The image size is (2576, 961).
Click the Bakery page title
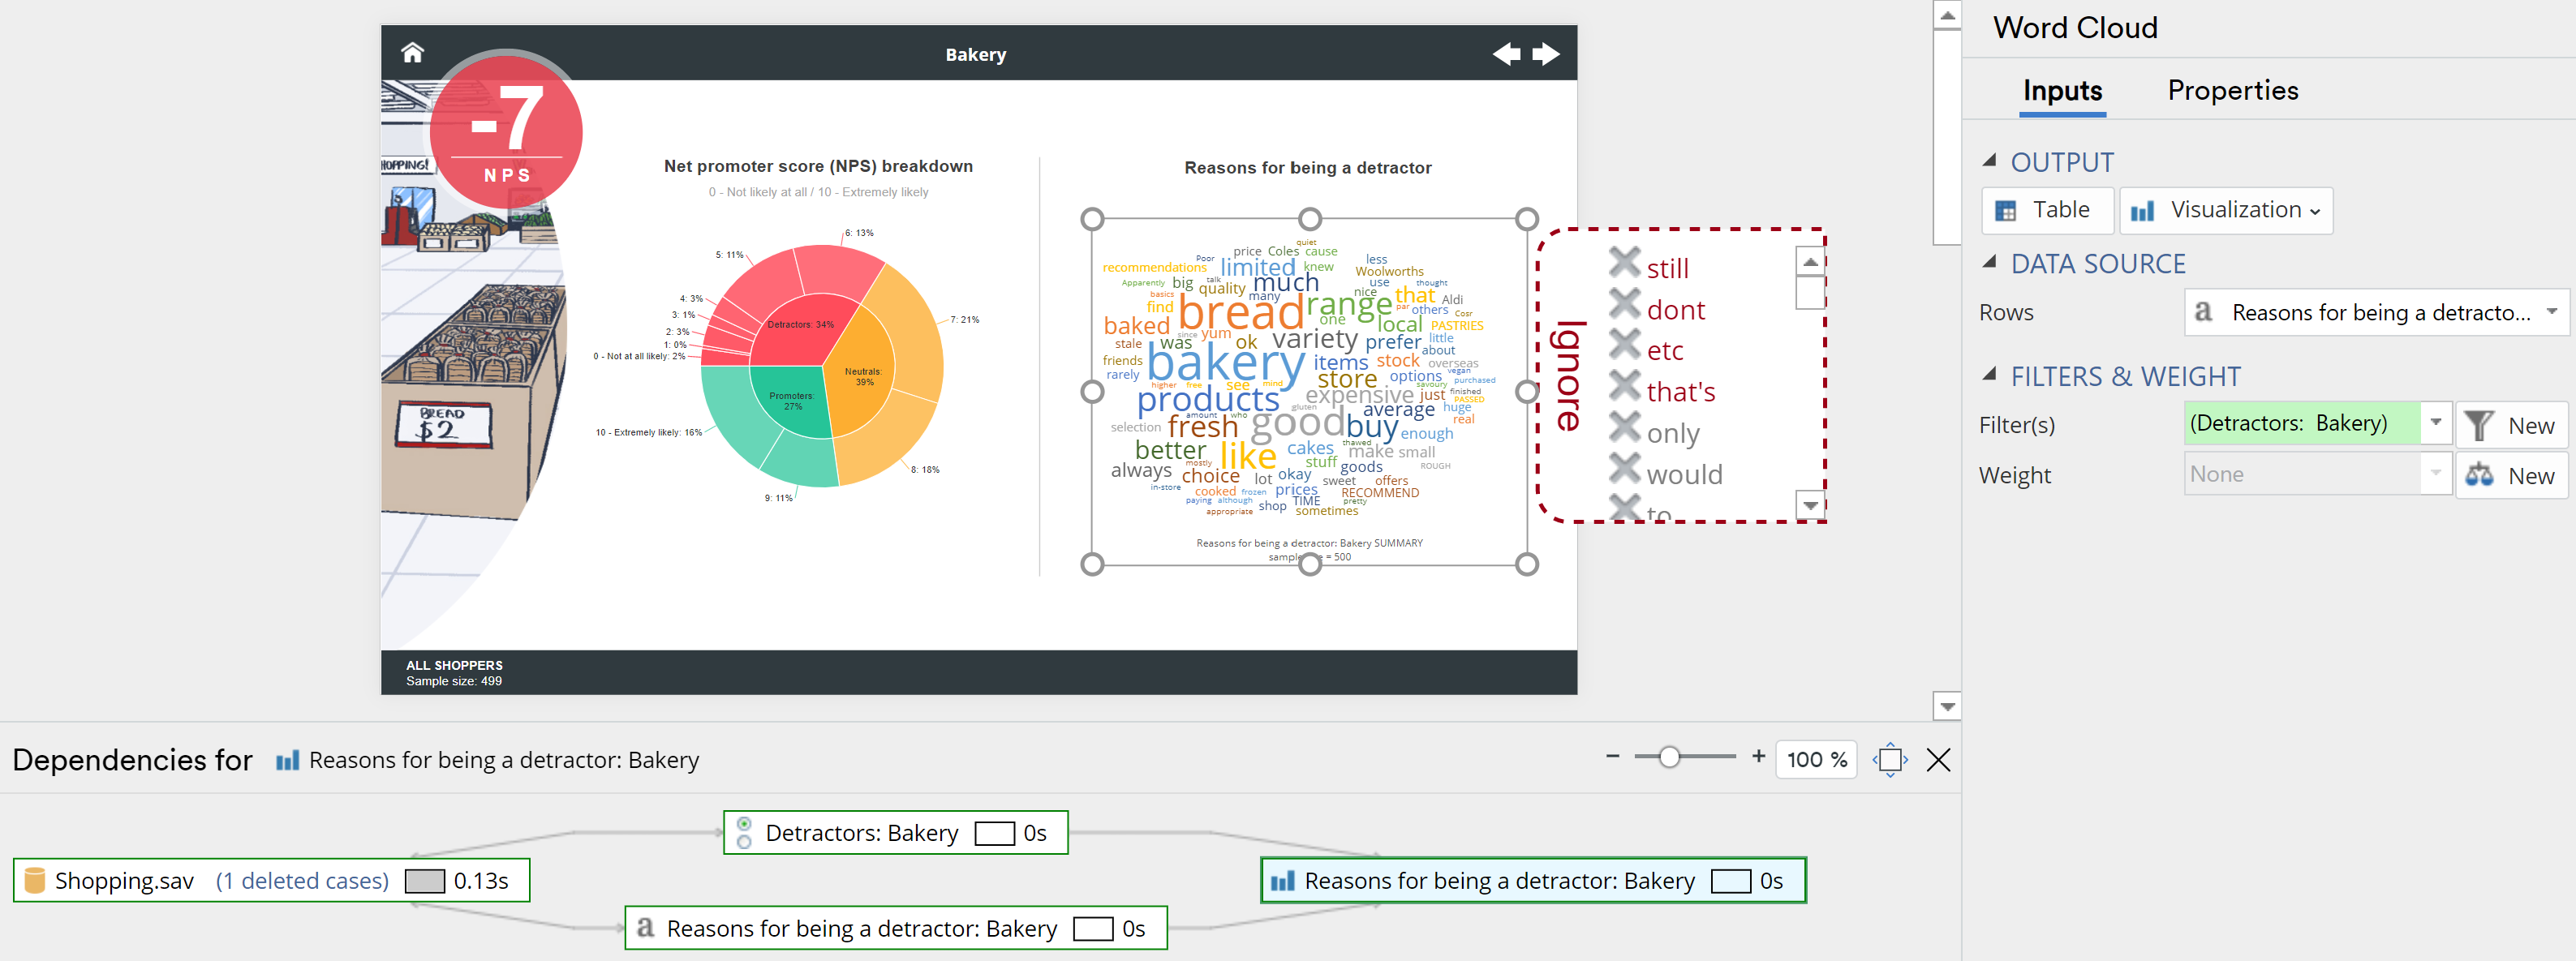pos(976,54)
